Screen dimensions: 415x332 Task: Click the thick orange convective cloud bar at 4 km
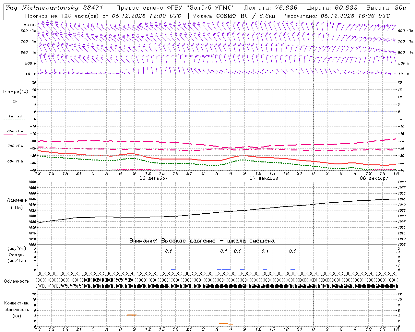point(132,315)
